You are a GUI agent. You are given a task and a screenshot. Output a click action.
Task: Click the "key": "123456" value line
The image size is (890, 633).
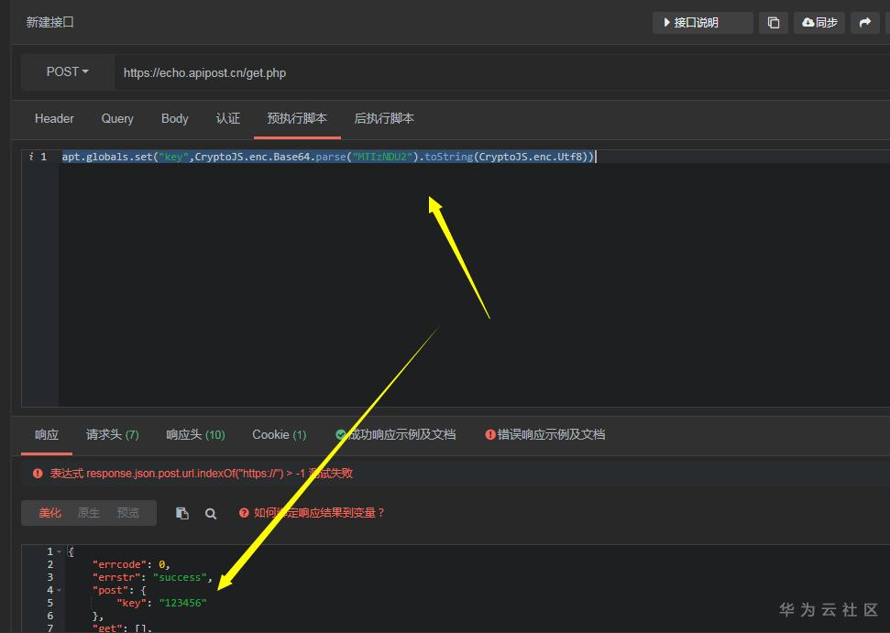point(161,603)
